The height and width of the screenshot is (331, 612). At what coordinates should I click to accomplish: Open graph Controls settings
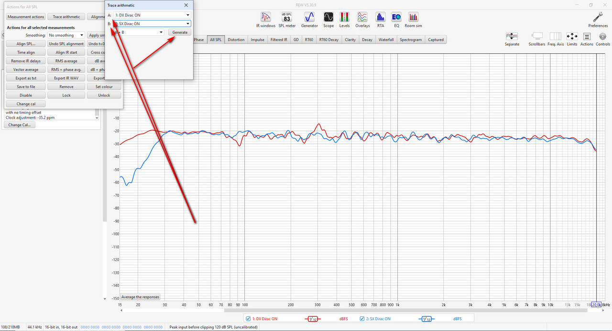click(x=603, y=39)
